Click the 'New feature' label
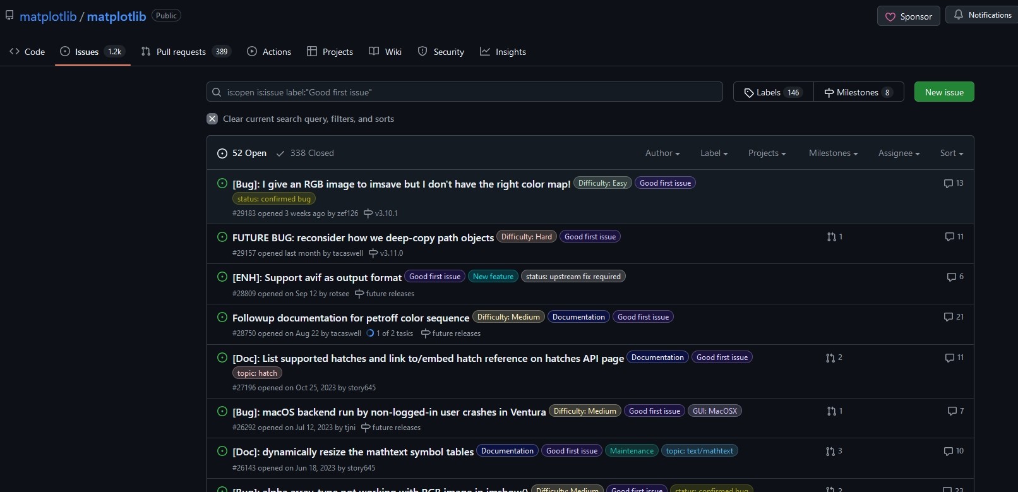The height and width of the screenshot is (492, 1018). tap(493, 277)
